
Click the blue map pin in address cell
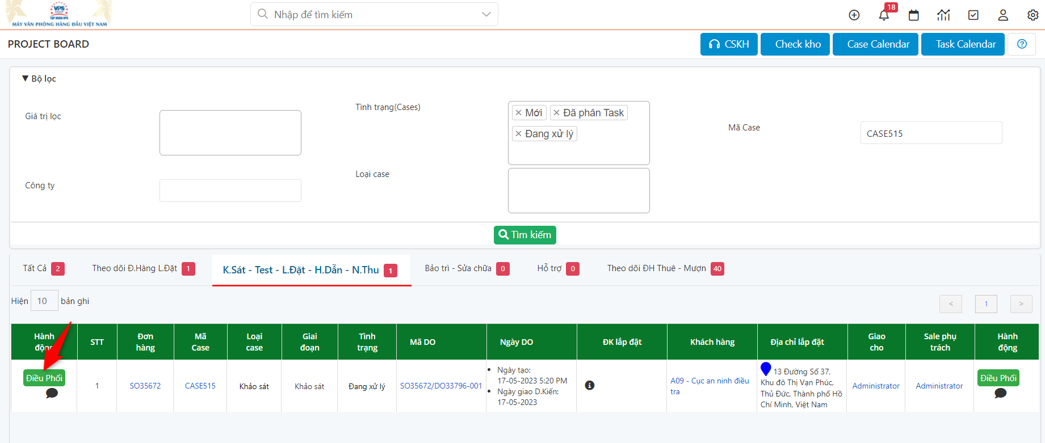tap(766, 369)
